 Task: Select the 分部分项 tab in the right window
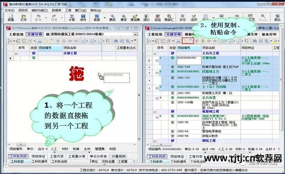173,34
